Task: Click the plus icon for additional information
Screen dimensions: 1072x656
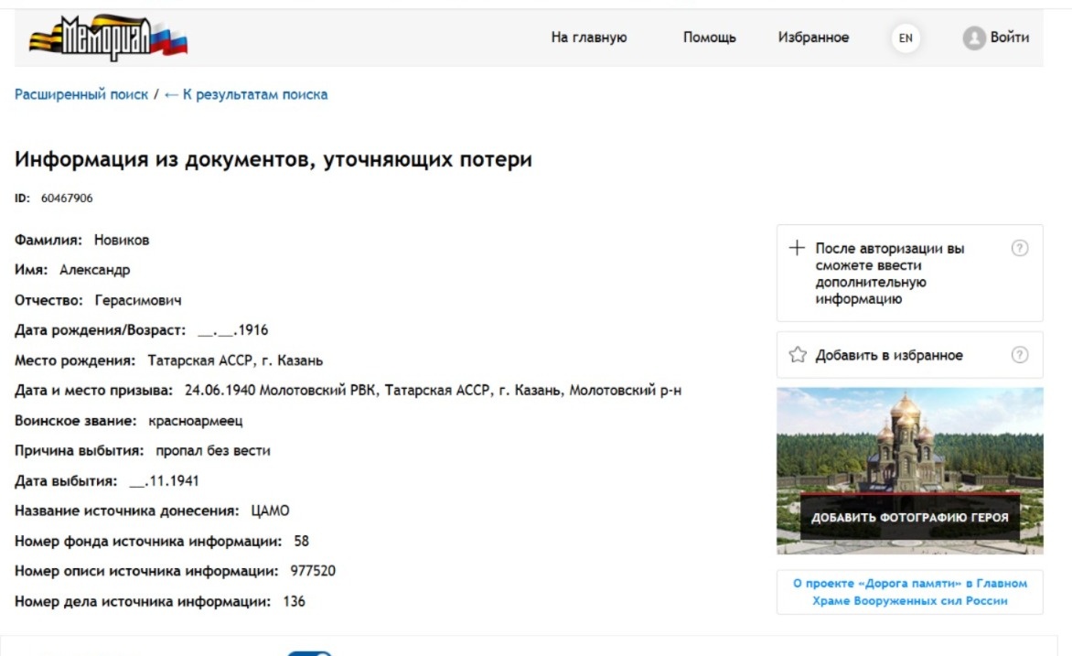Action: pos(797,248)
